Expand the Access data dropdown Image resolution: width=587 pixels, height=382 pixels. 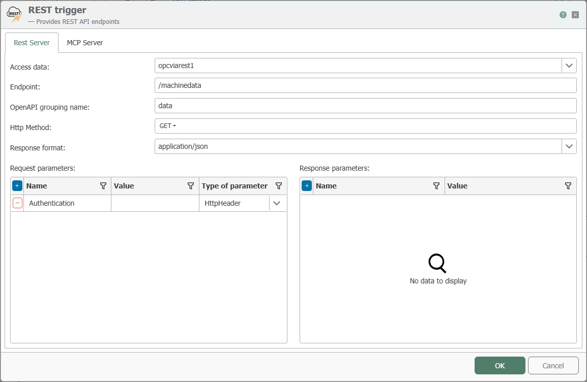(569, 66)
